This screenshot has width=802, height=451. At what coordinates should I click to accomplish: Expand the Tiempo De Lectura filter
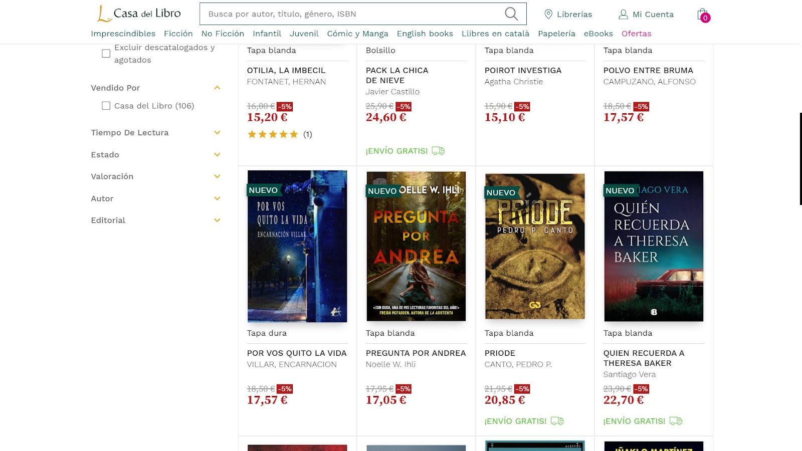(x=217, y=133)
